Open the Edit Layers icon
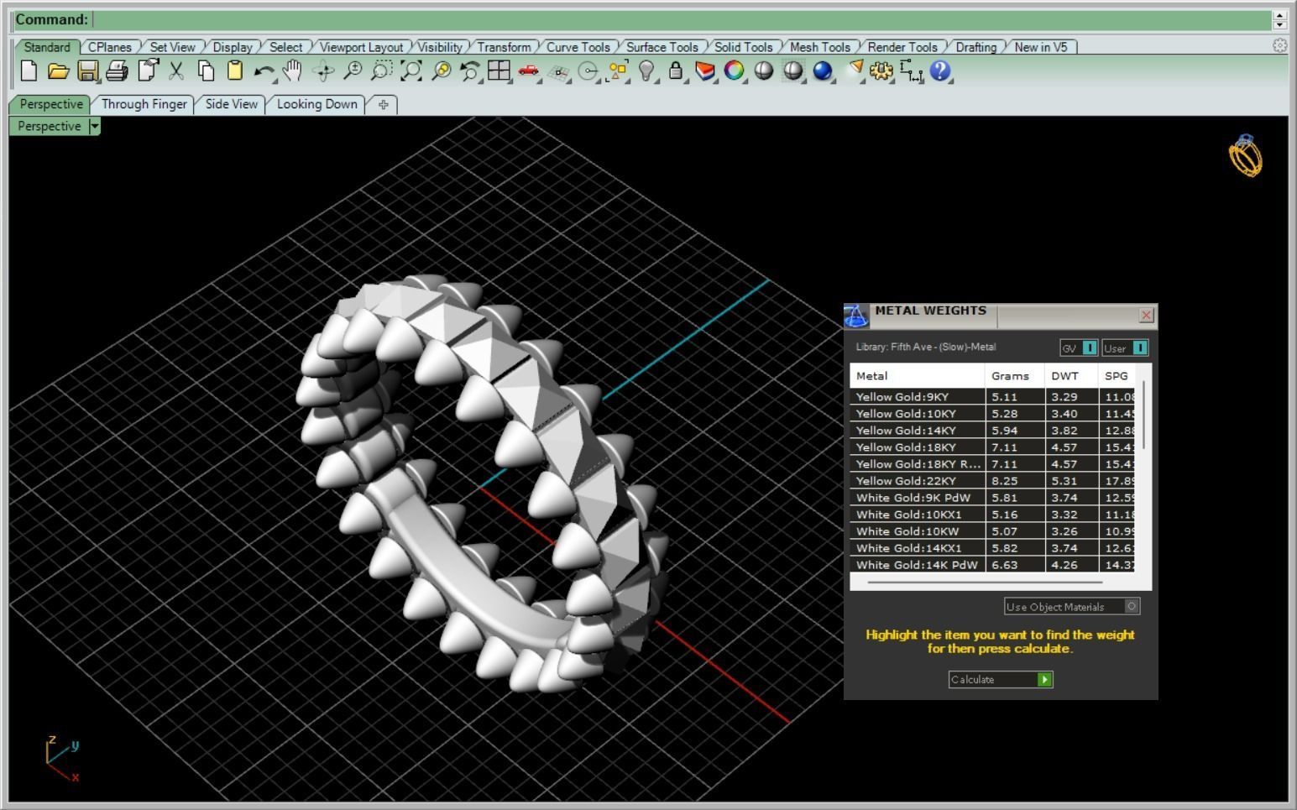The height and width of the screenshot is (810, 1297). click(x=705, y=71)
